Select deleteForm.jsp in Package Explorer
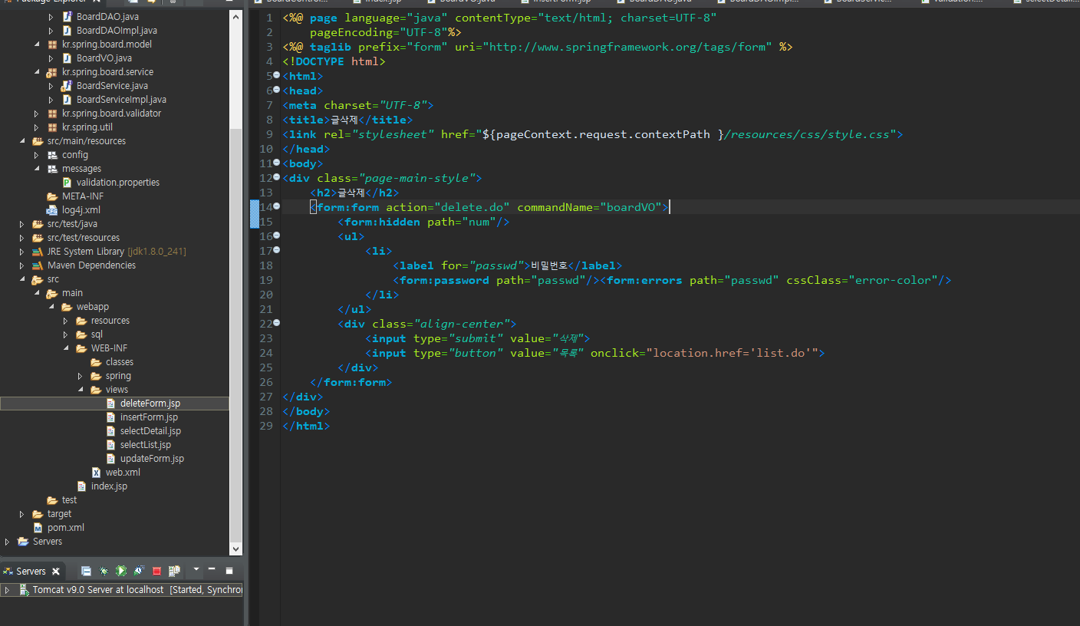This screenshot has width=1080, height=626. click(x=150, y=404)
